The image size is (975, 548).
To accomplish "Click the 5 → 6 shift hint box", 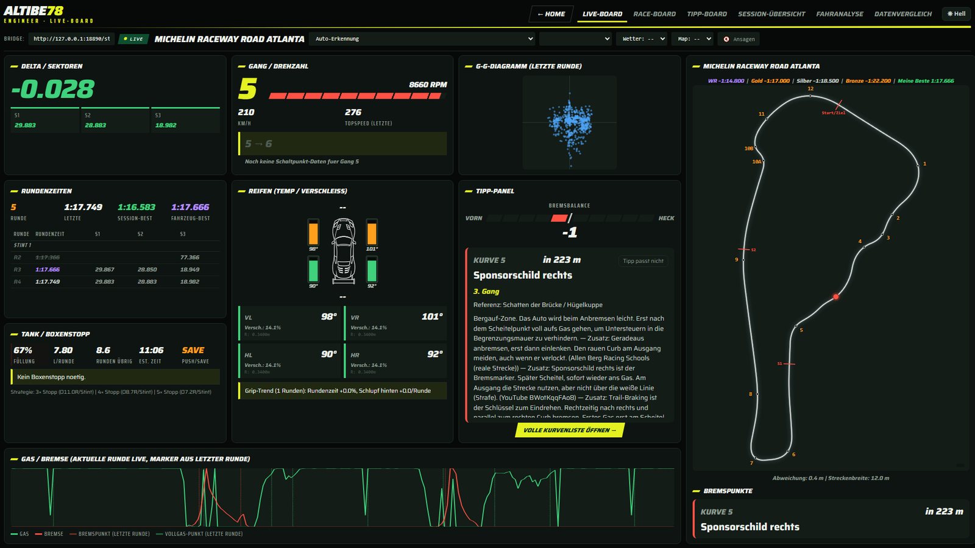I will tap(342, 144).
